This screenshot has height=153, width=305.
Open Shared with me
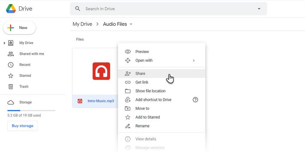click(x=31, y=54)
